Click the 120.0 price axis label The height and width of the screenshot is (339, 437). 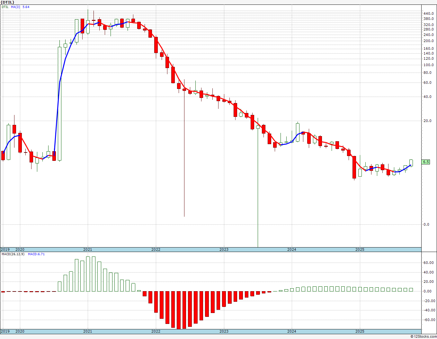[429, 58]
